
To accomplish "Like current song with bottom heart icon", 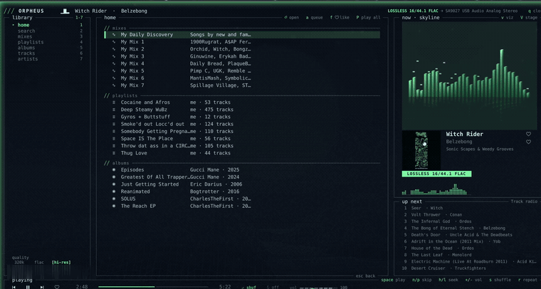I will [57, 287].
